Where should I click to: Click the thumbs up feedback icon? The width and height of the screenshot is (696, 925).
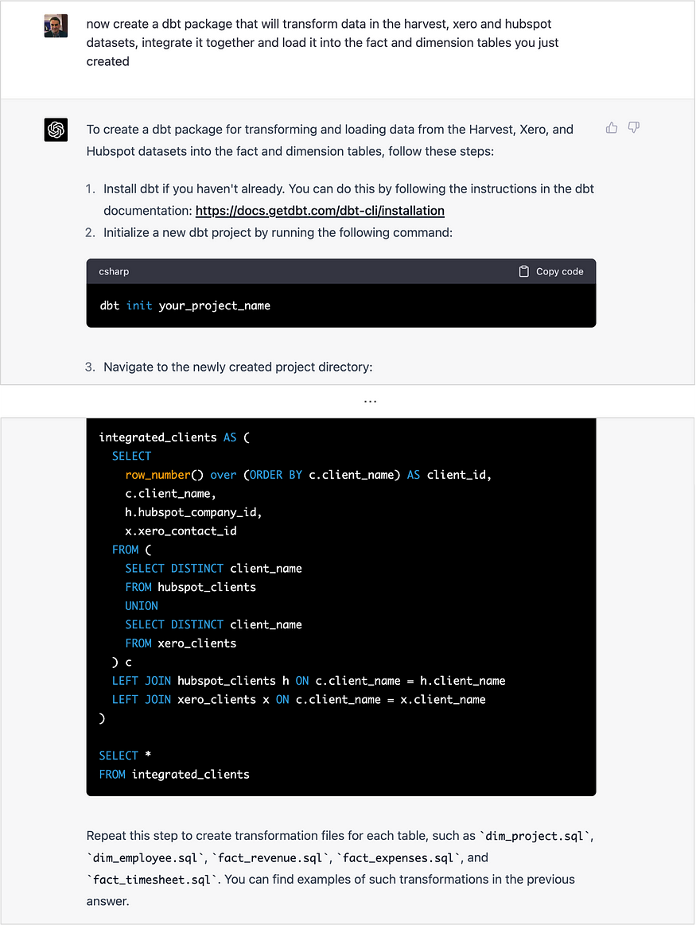pos(612,127)
